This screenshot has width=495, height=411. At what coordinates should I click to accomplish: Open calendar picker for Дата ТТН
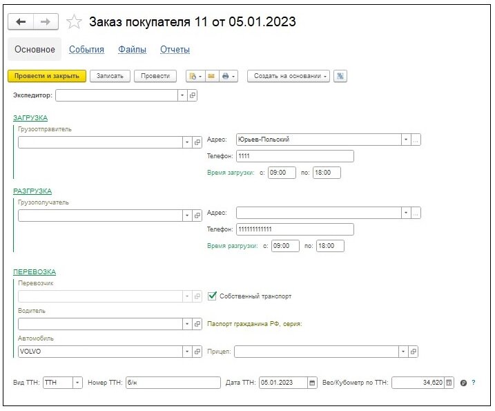tap(312, 383)
